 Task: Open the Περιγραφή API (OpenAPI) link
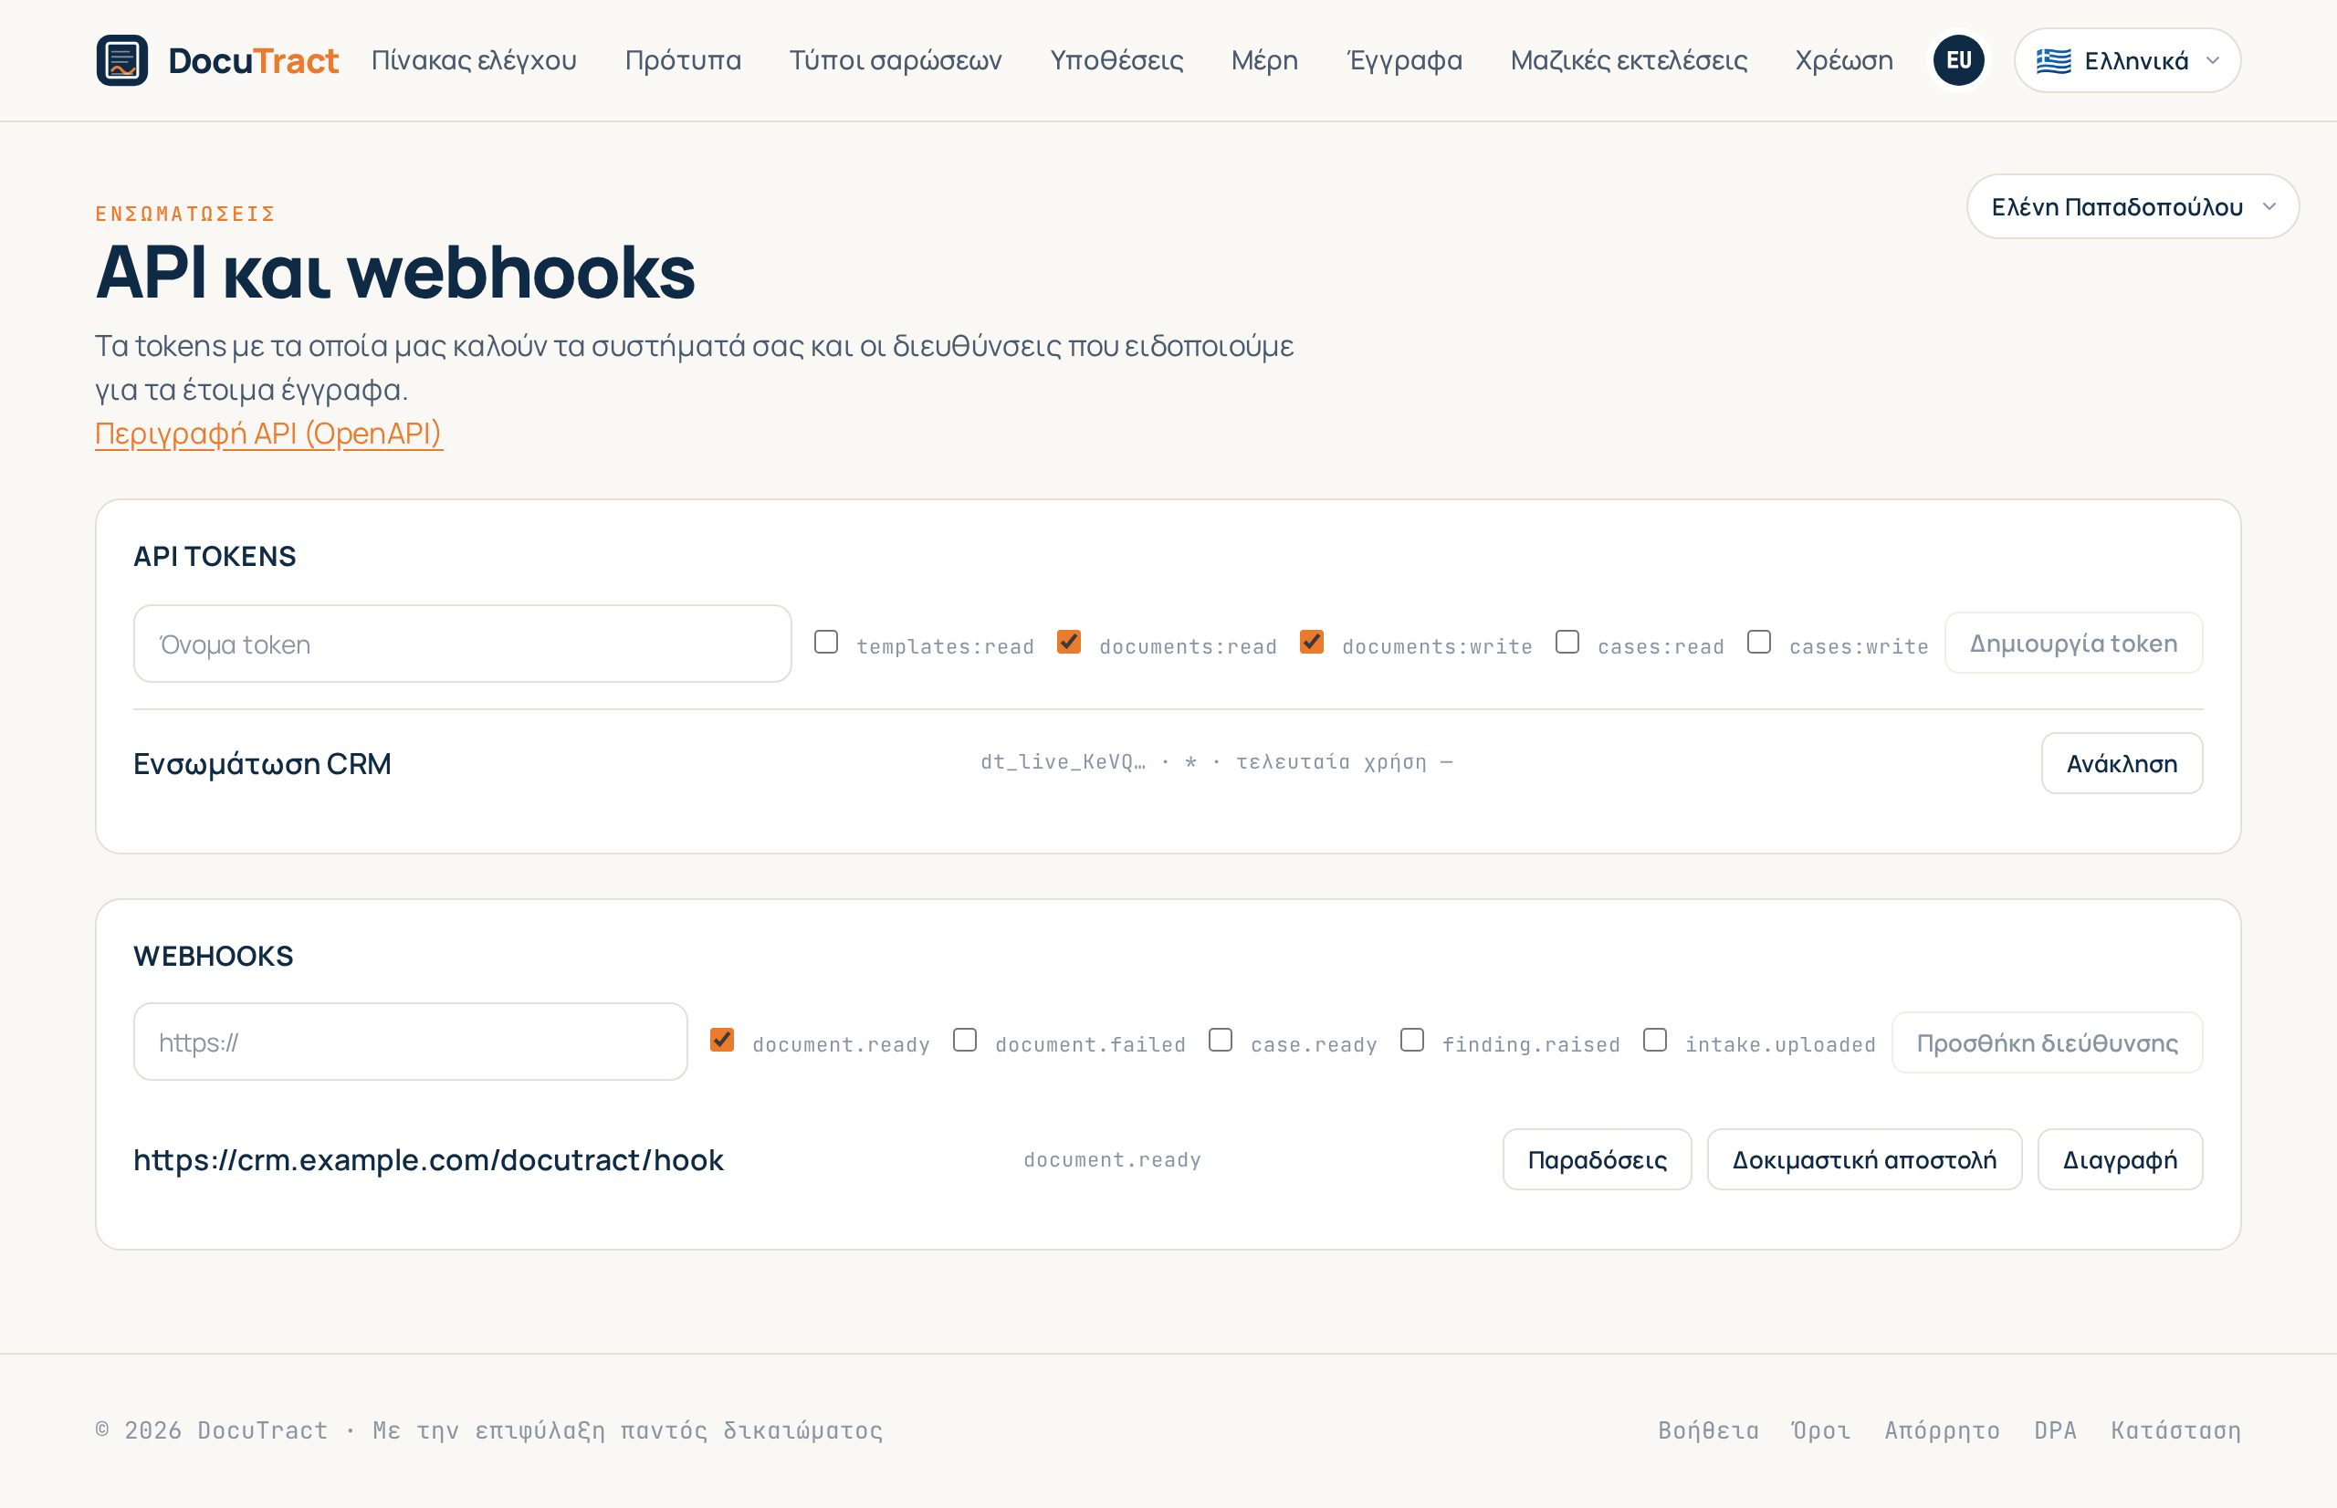(x=268, y=433)
